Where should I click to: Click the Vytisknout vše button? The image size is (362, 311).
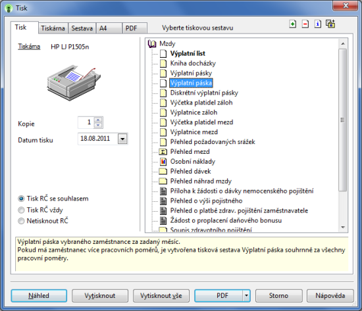coord(161,296)
